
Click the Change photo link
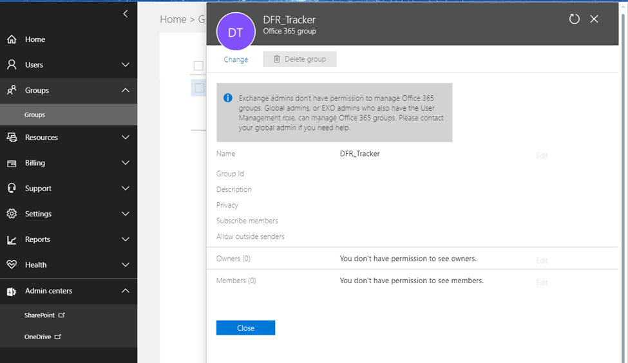click(236, 59)
